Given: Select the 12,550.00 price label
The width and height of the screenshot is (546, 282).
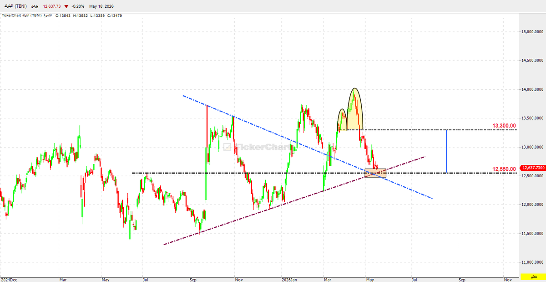Looking at the screenshot, I should [504, 169].
